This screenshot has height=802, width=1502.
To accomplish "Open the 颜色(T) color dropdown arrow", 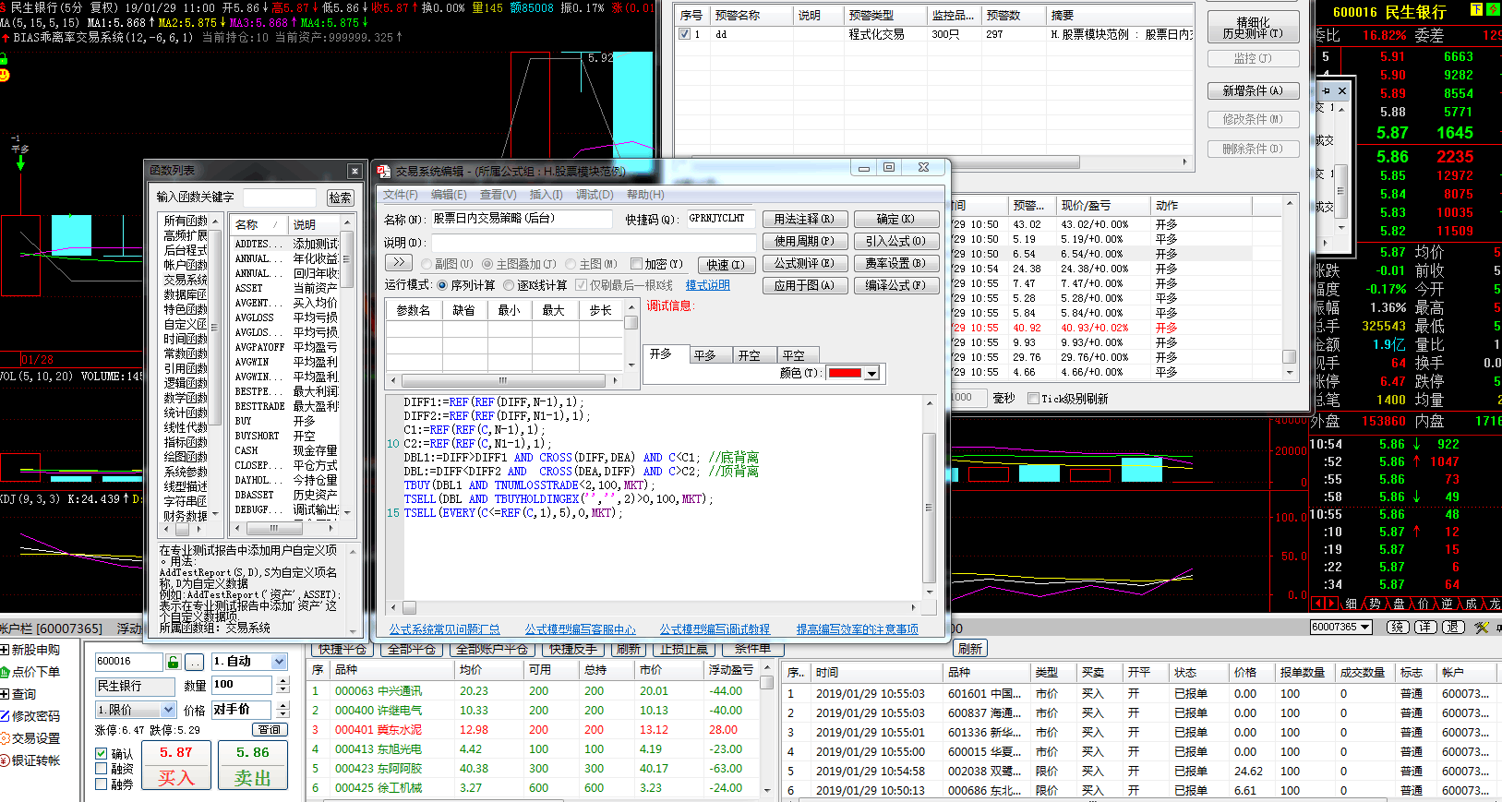I will (871, 373).
